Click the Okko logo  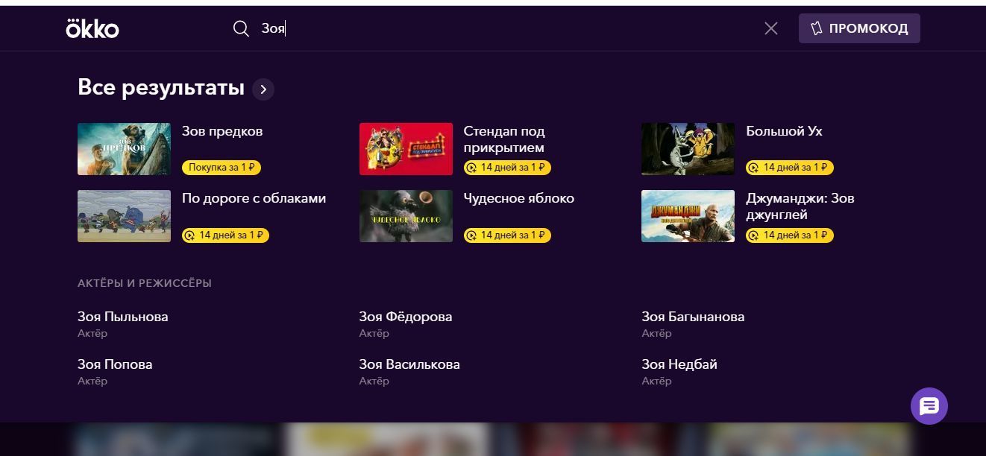[92, 28]
